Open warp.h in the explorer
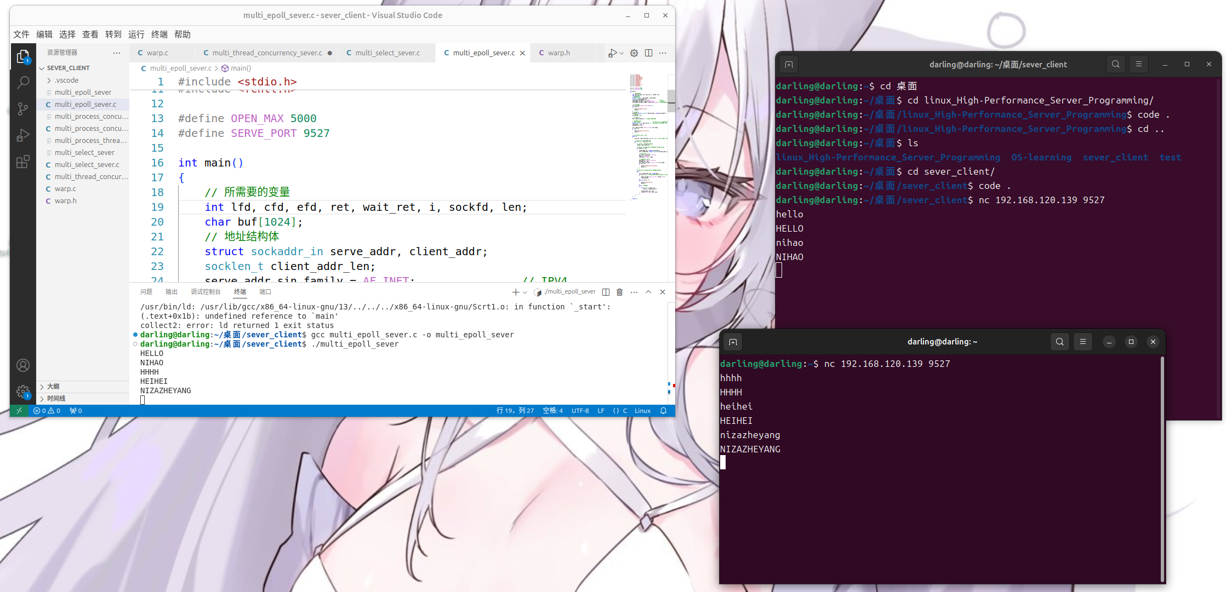 tap(83, 200)
